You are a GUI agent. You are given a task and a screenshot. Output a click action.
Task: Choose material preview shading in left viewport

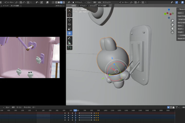61,2
